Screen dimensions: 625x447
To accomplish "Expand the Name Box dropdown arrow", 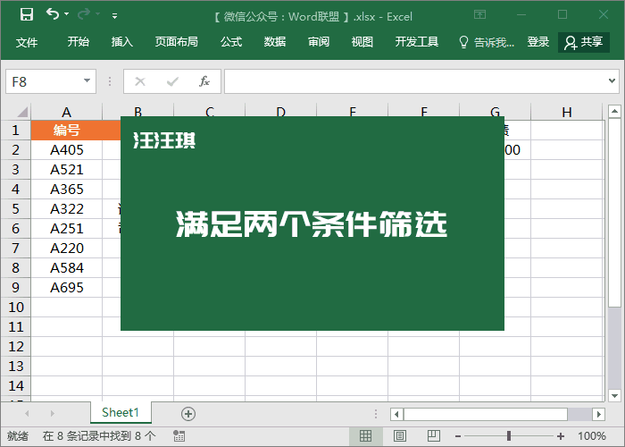I will [87, 81].
